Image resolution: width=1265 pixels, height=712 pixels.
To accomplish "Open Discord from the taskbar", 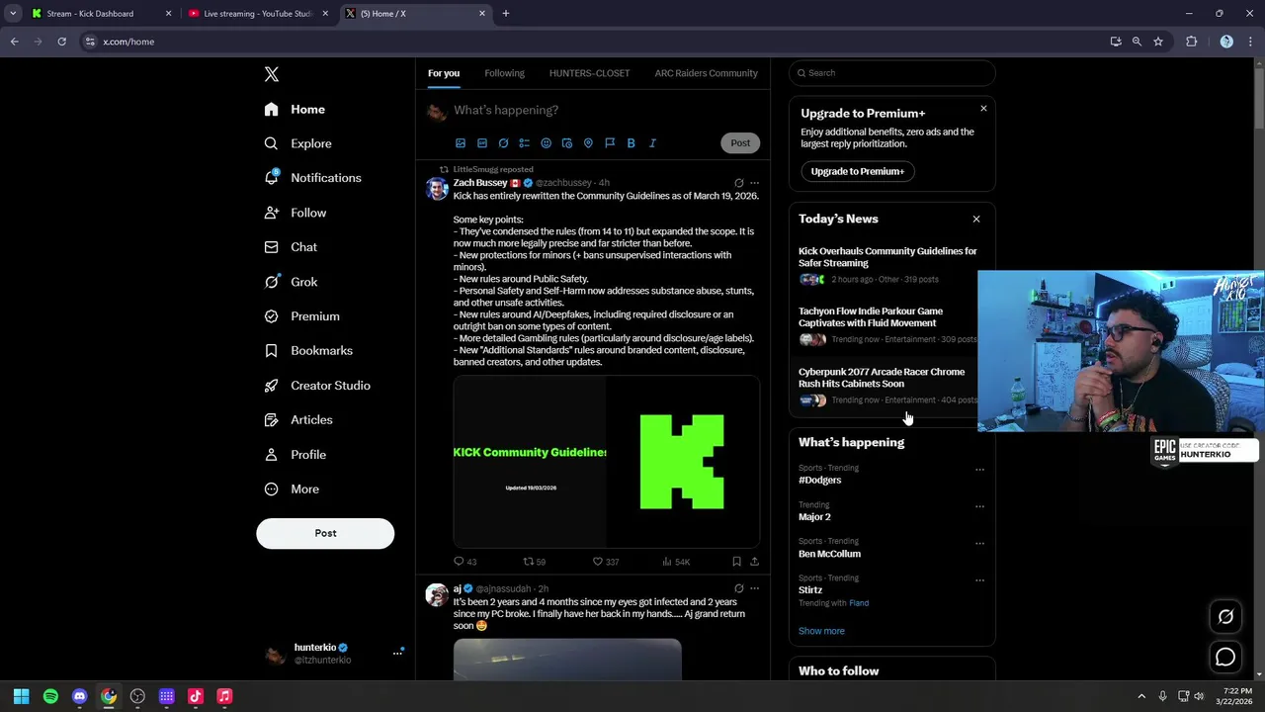I will pos(79,696).
